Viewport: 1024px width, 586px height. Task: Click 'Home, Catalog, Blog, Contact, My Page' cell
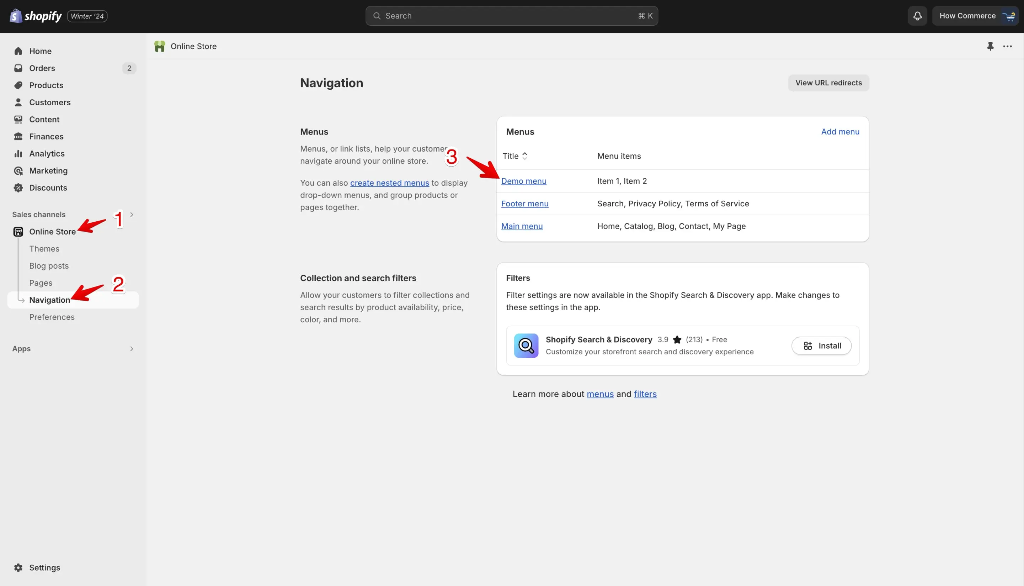pos(671,226)
